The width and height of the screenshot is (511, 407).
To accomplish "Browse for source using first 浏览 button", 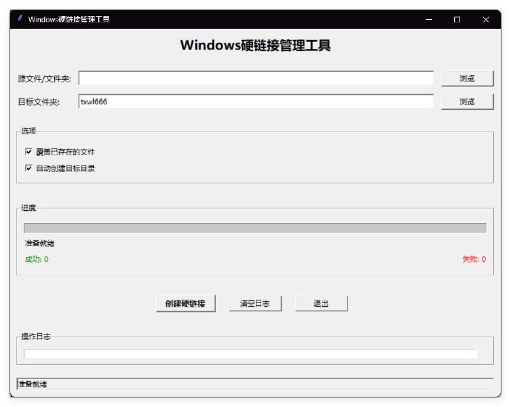I will [x=467, y=79].
